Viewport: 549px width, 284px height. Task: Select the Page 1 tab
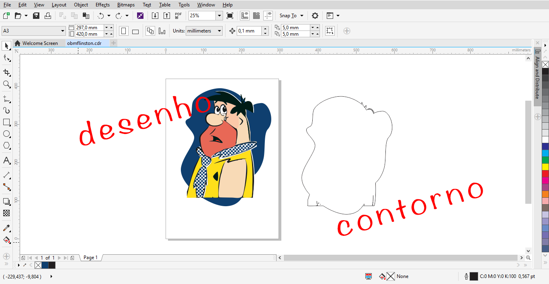90,258
